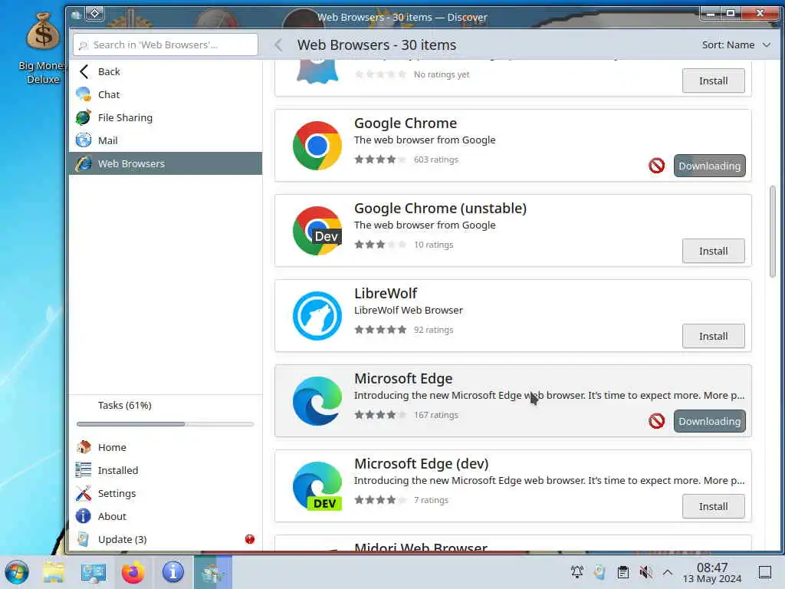
Task: Open the LibreWolf title
Action: pyautogui.click(x=386, y=294)
